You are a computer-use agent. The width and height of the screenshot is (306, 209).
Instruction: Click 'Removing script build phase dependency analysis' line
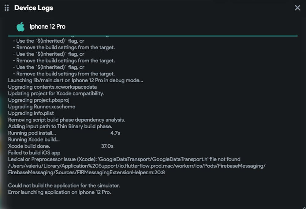66,120
